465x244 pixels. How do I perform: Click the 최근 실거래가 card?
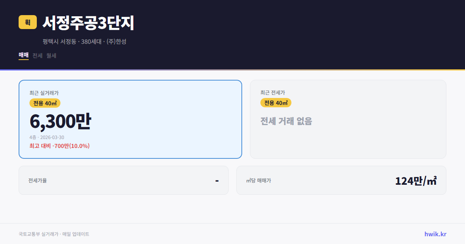[x=130, y=119]
